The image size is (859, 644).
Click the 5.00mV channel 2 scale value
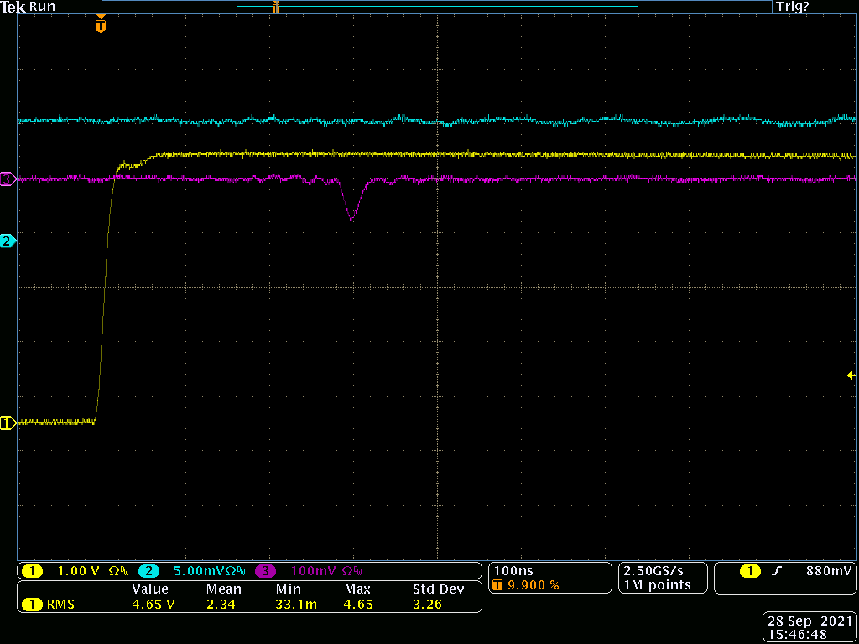pyautogui.click(x=201, y=571)
